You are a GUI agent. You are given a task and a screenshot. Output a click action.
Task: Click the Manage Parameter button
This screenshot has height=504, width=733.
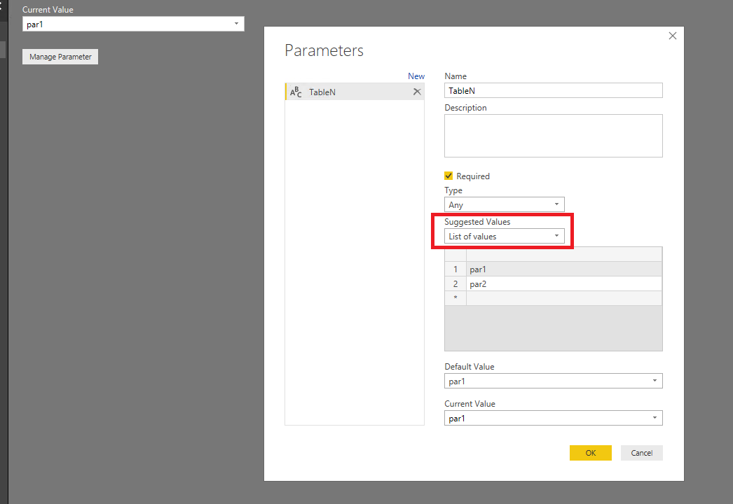pyautogui.click(x=60, y=57)
